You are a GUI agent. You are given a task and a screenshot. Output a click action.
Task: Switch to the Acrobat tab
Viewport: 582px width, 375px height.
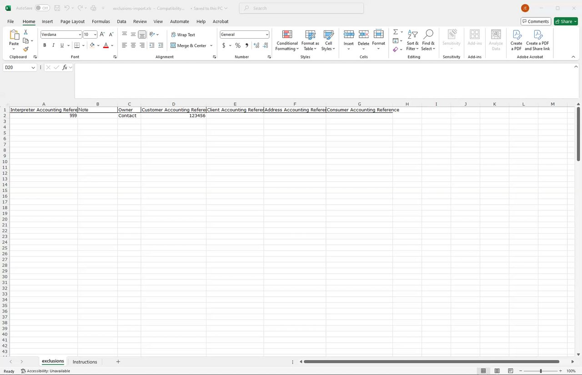pos(221,21)
